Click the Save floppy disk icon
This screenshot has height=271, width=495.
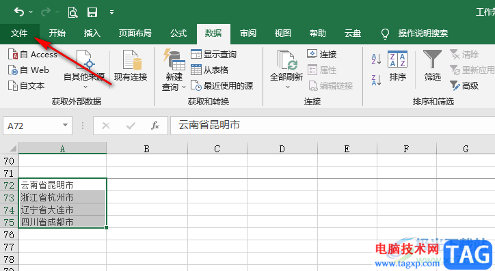point(92,12)
